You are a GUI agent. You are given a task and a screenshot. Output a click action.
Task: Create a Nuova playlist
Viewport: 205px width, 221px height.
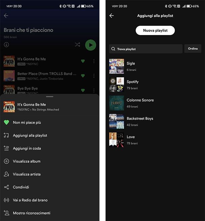coord(155,30)
